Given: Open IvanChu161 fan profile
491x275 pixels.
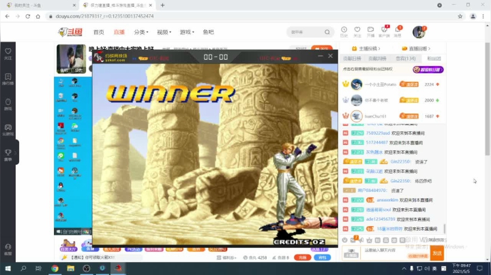Looking at the screenshot, I should click(375, 116).
